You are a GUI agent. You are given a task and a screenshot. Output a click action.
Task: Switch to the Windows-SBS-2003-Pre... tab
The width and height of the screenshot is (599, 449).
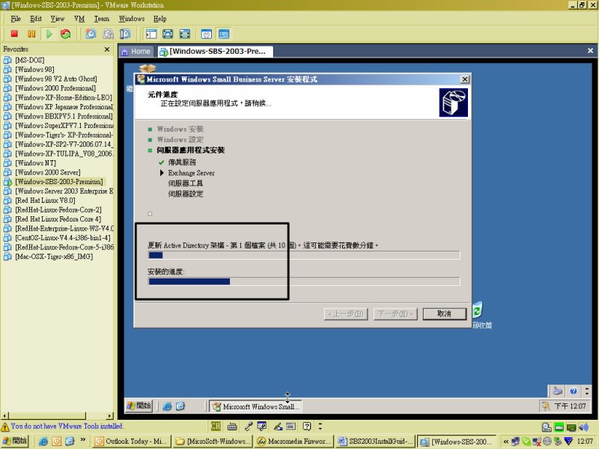click(x=215, y=51)
